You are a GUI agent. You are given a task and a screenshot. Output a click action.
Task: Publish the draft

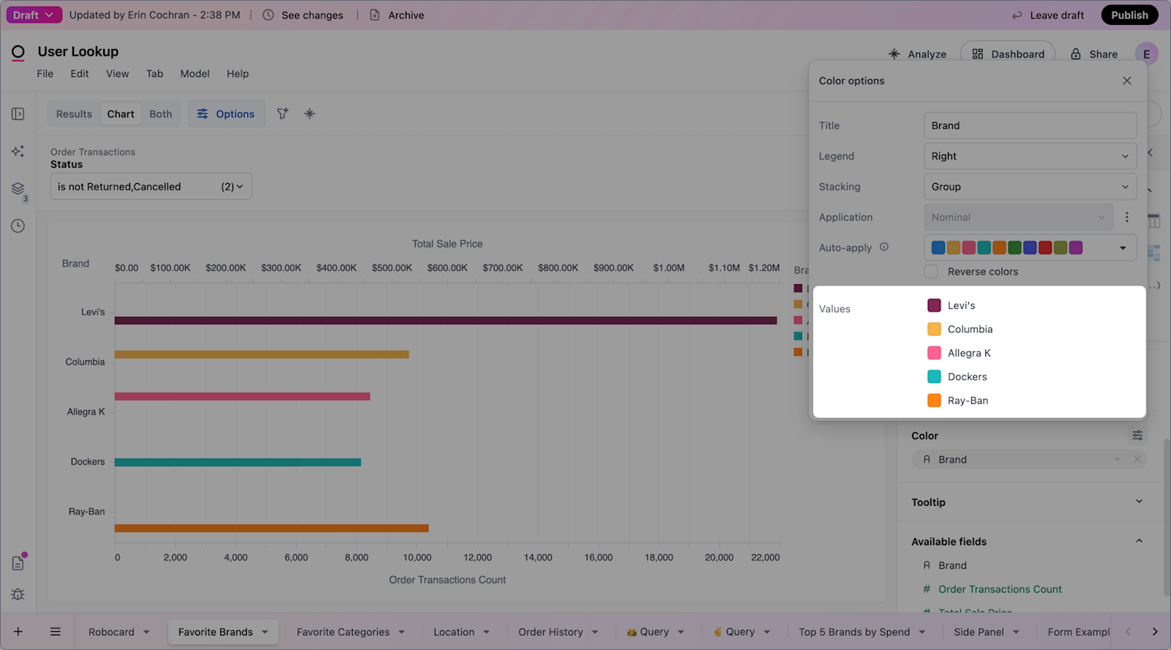coord(1129,15)
